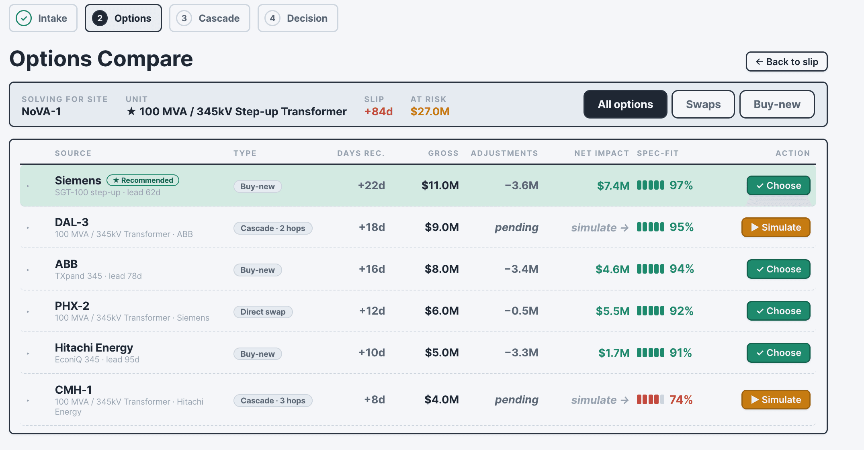This screenshot has width=864, height=450.
Task: Click the Direct swap type pill
Action: (x=263, y=312)
